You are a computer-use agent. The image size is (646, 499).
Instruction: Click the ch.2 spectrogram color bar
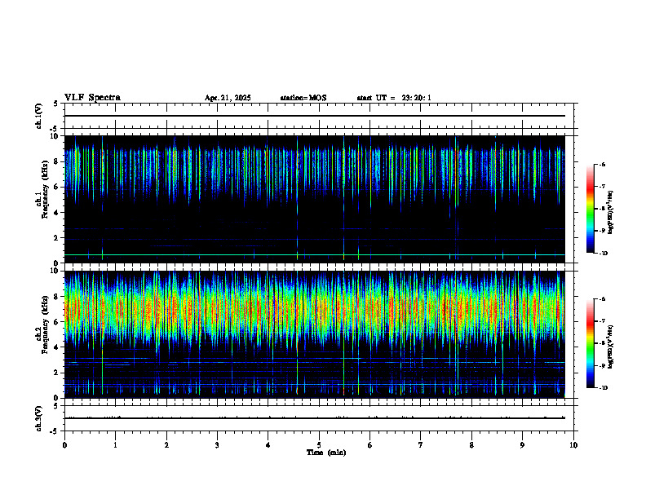coord(590,343)
